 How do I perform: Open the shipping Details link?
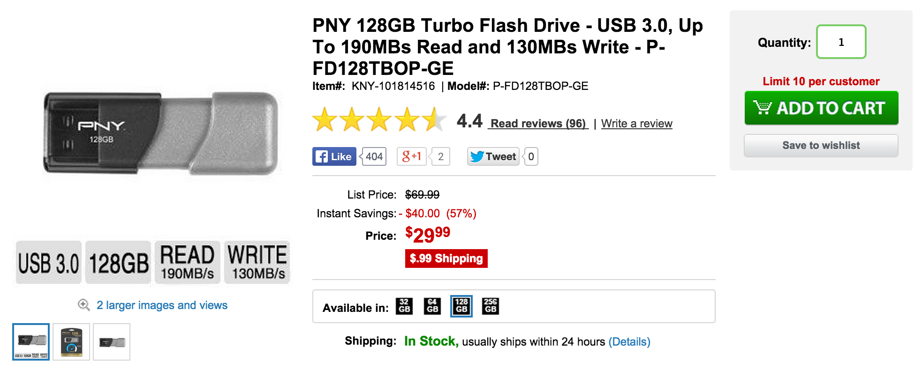click(x=629, y=342)
